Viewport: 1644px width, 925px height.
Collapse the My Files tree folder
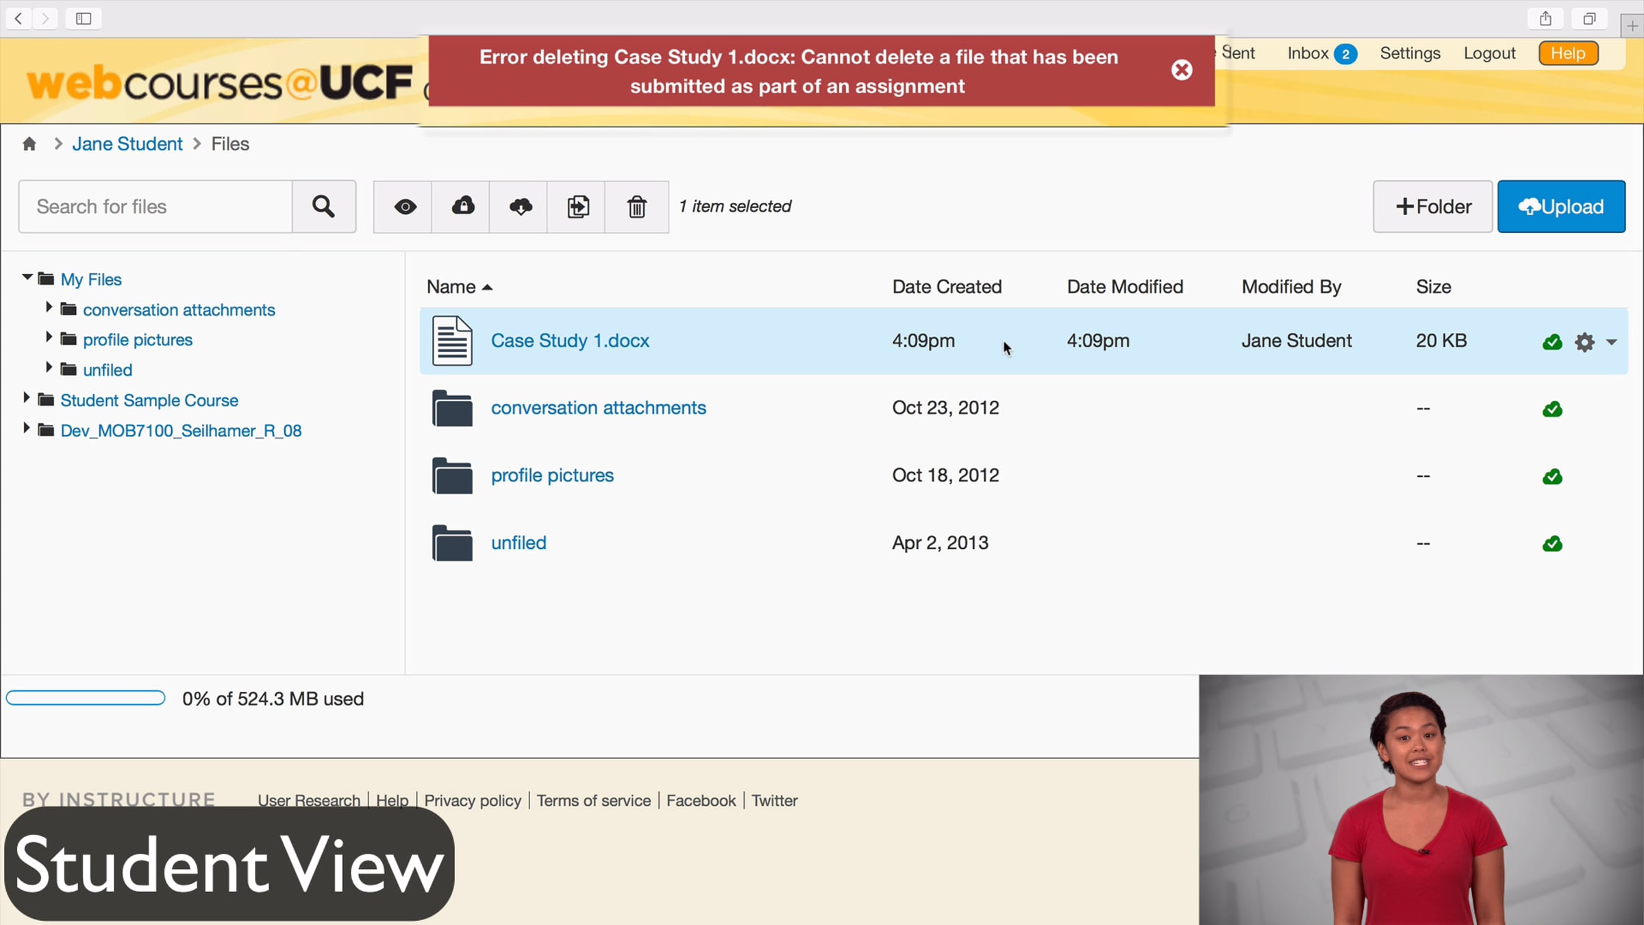tap(27, 277)
